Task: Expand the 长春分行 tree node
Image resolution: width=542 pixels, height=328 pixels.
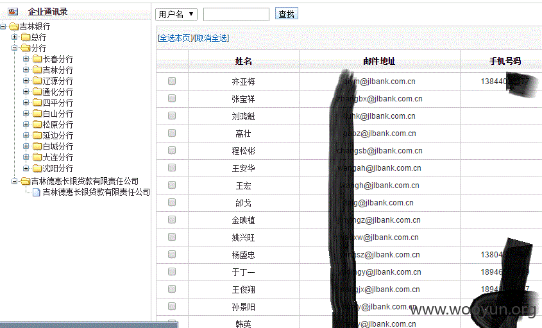Action: (x=26, y=59)
